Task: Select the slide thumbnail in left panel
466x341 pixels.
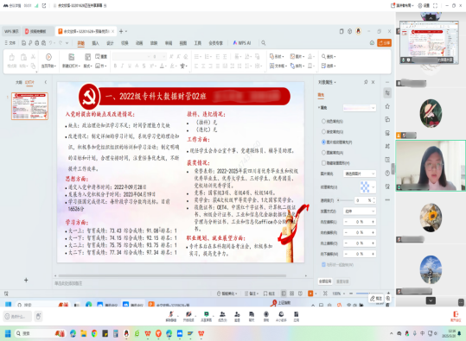Action: tap(29, 106)
